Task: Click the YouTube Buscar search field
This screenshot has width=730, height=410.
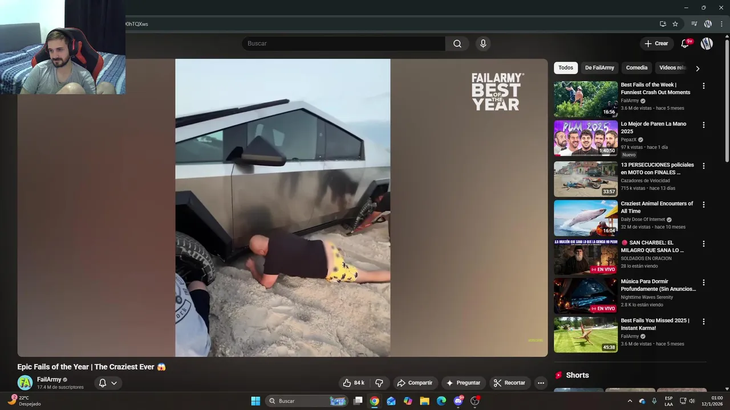Action: 343,44
